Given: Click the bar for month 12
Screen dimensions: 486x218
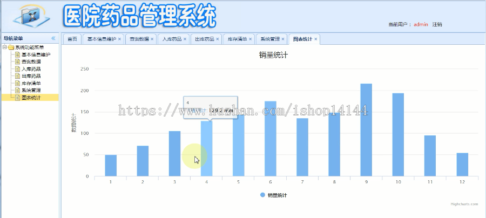Looking at the screenshot, I should (462, 165).
